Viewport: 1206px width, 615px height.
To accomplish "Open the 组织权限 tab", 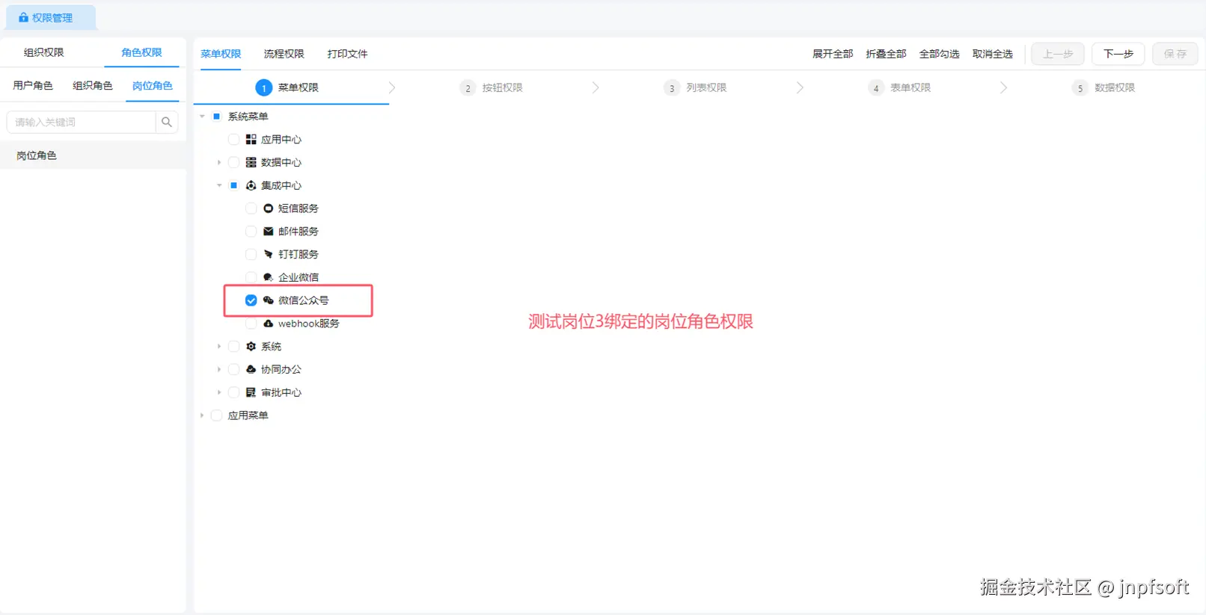I will click(x=44, y=52).
